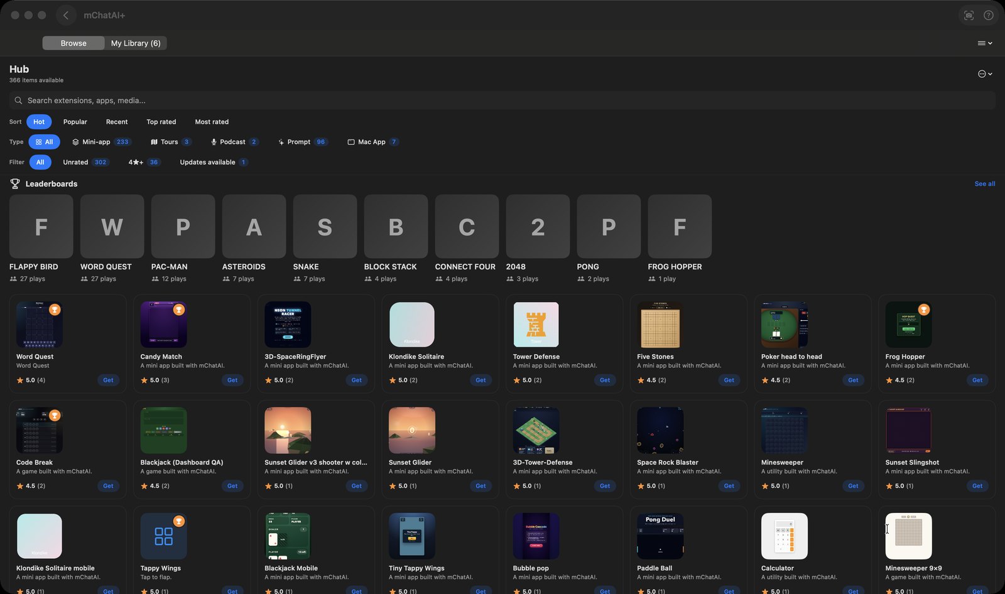Click the Klondike Solitaire app icon
This screenshot has width=1005, height=594.
[x=412, y=325]
